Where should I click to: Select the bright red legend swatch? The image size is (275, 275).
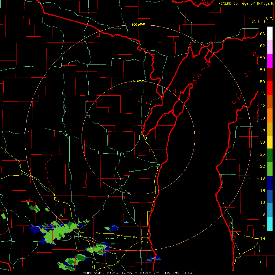tap(270, 88)
